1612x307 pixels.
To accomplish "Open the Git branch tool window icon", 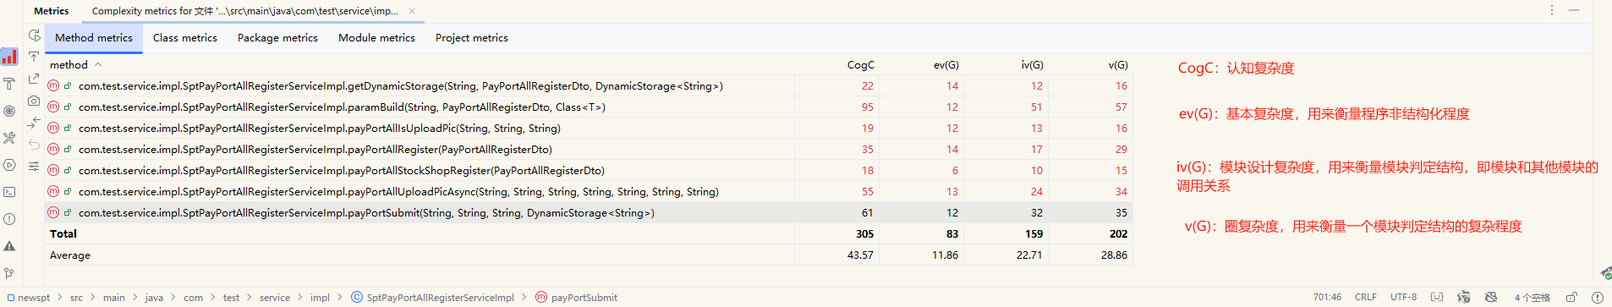I will click(x=9, y=273).
